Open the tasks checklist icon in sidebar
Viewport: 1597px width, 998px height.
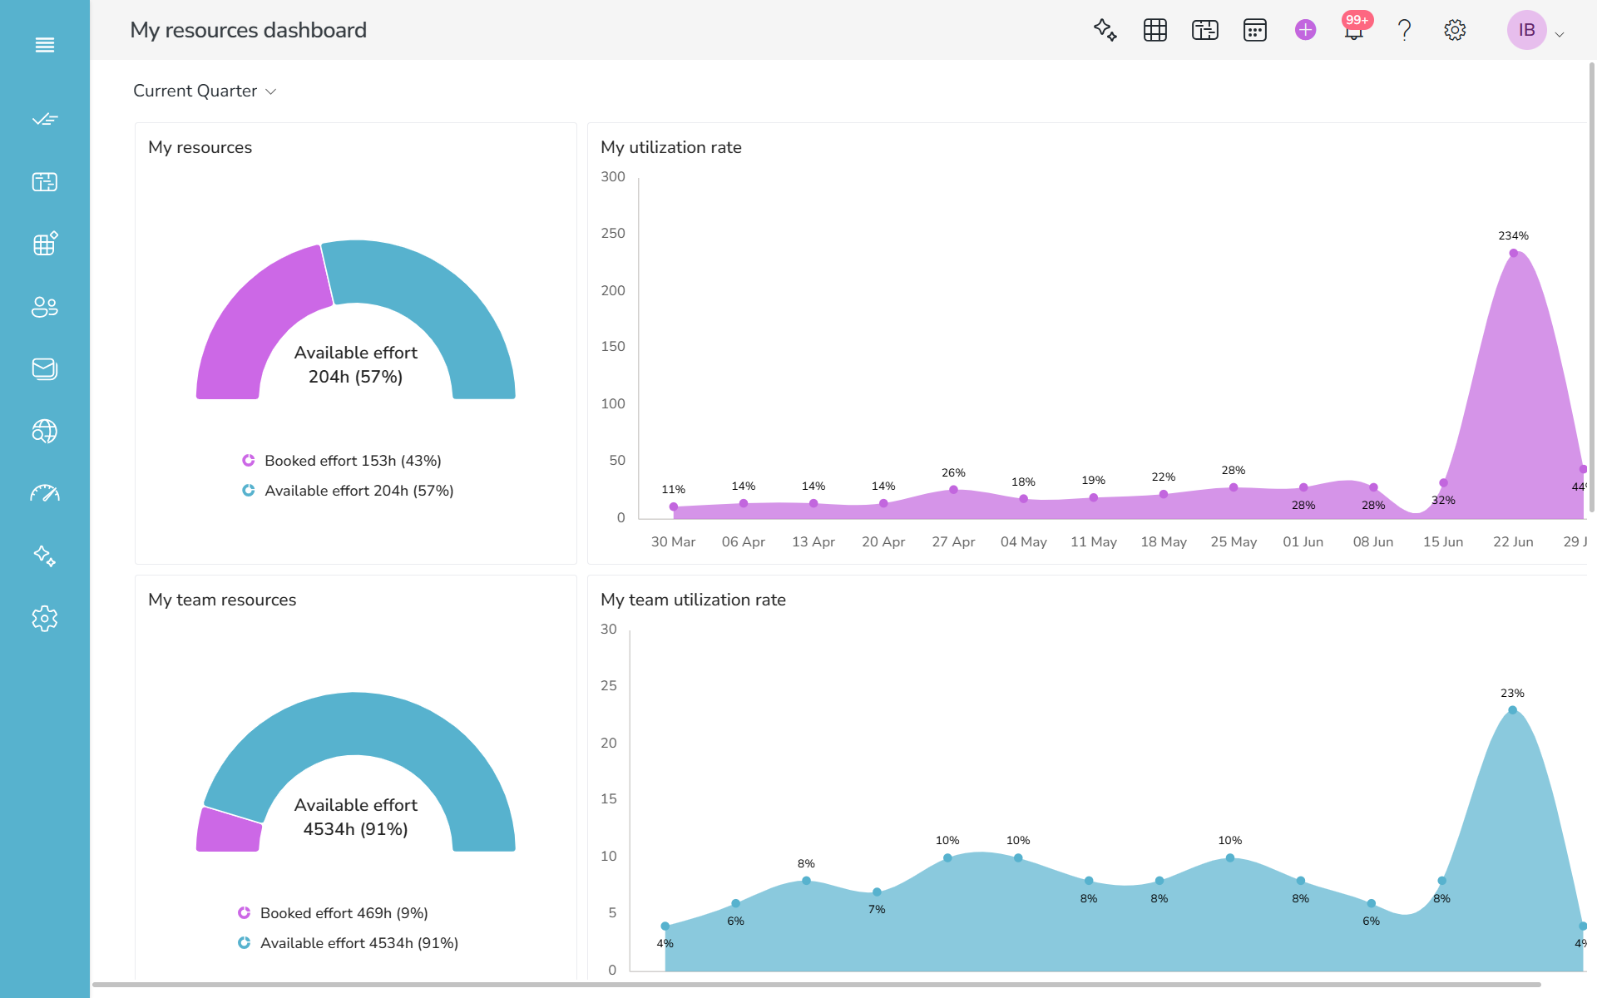(45, 120)
